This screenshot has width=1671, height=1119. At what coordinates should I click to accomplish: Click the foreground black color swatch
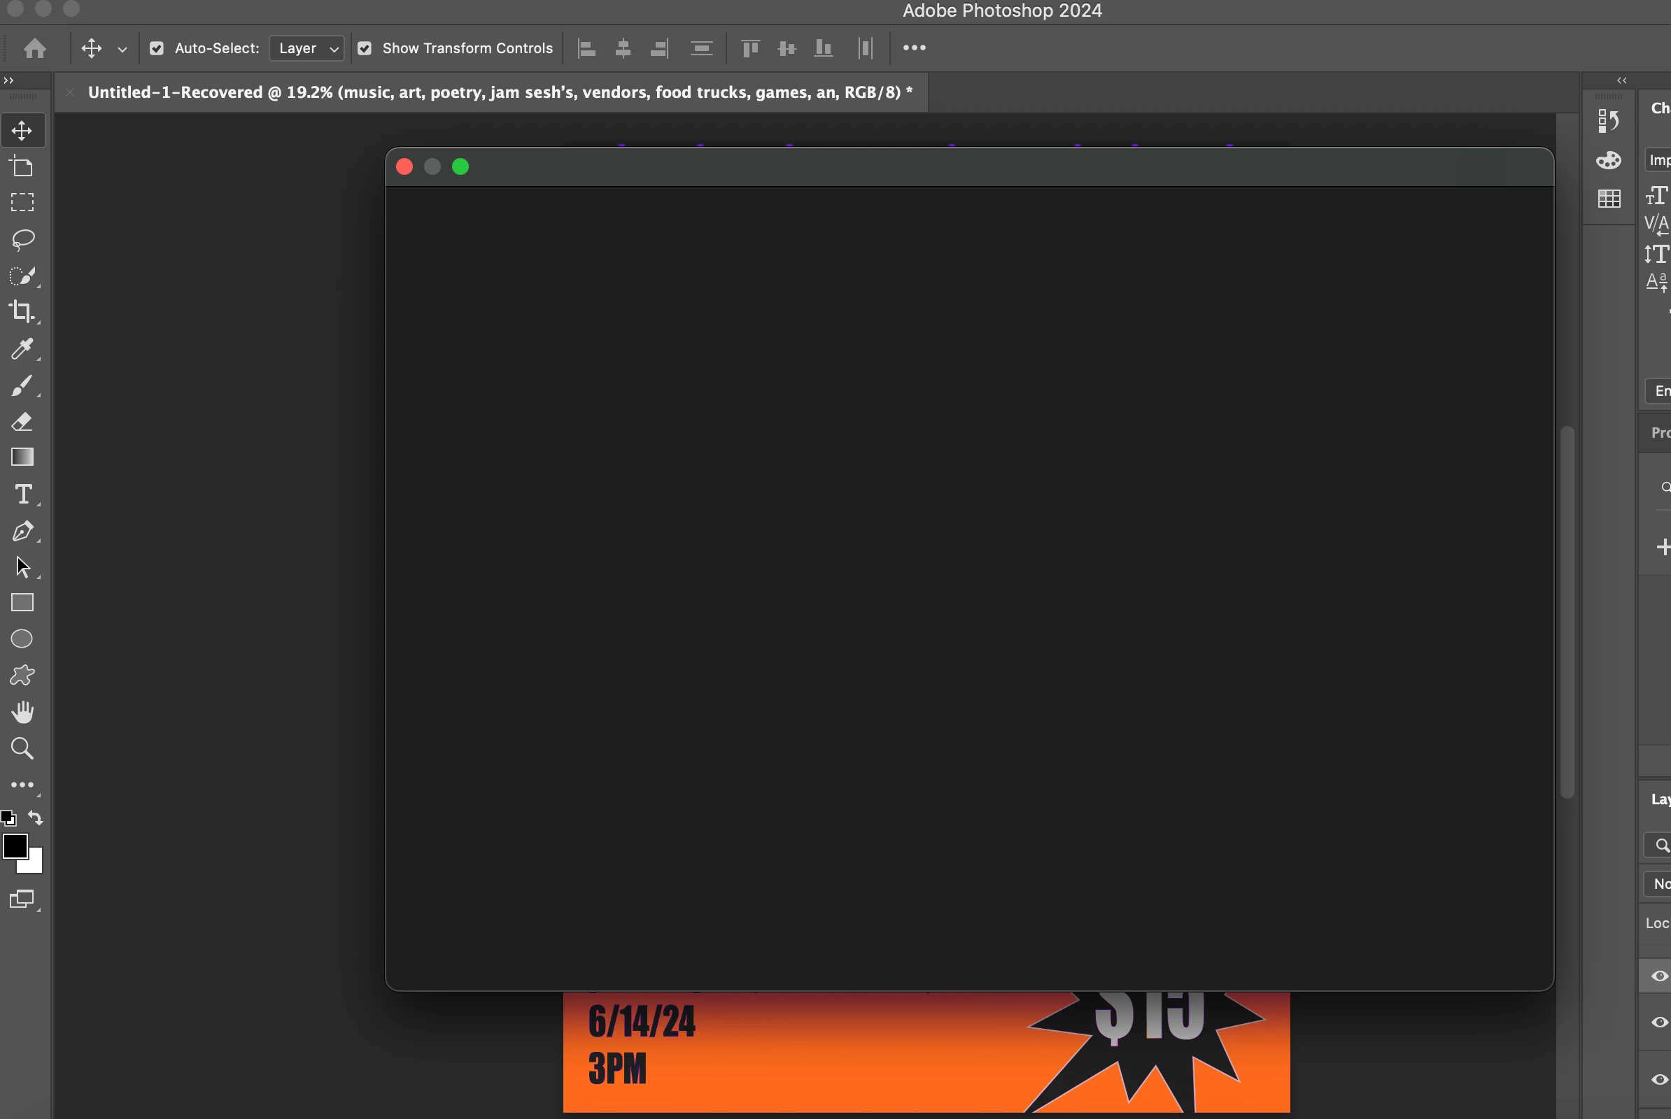tap(15, 846)
